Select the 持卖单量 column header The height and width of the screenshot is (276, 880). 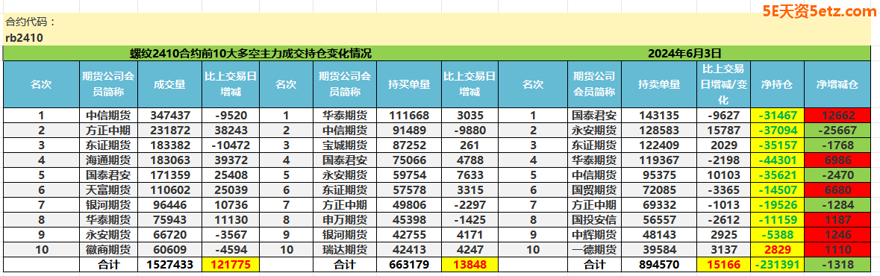[x=659, y=85]
